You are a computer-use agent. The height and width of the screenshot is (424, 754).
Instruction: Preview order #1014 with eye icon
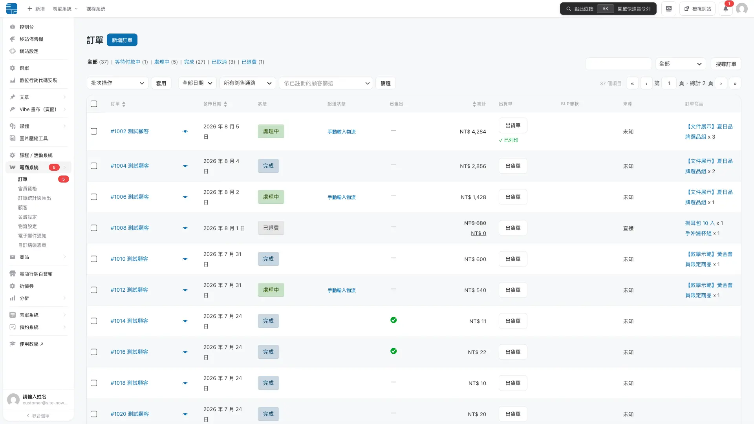click(x=185, y=321)
